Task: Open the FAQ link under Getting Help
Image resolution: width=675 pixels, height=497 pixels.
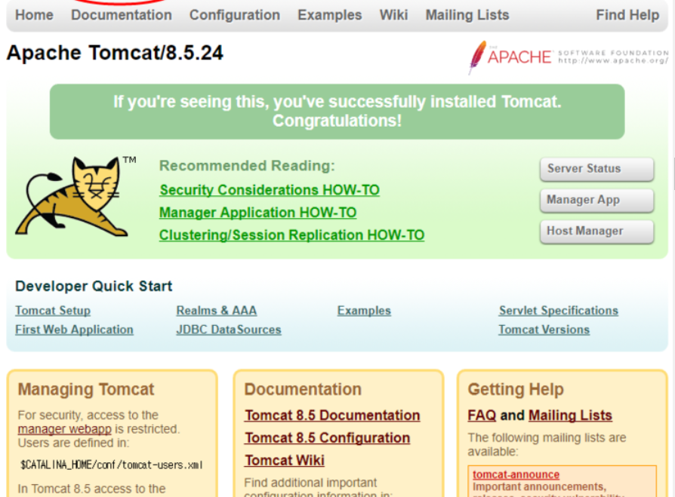Action: (482, 416)
